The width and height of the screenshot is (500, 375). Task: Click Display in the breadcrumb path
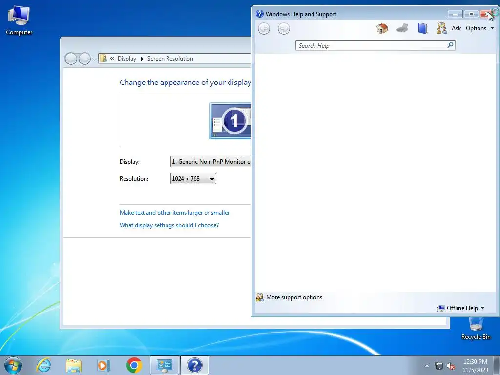click(127, 59)
